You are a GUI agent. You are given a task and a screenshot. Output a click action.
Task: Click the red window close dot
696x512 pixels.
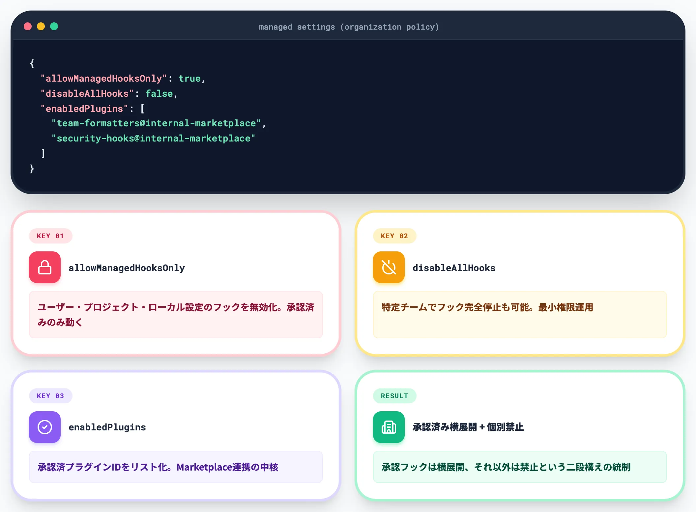28,26
